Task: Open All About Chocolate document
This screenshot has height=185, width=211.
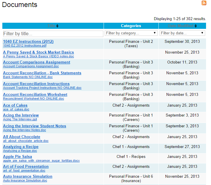Action: tap(22, 137)
